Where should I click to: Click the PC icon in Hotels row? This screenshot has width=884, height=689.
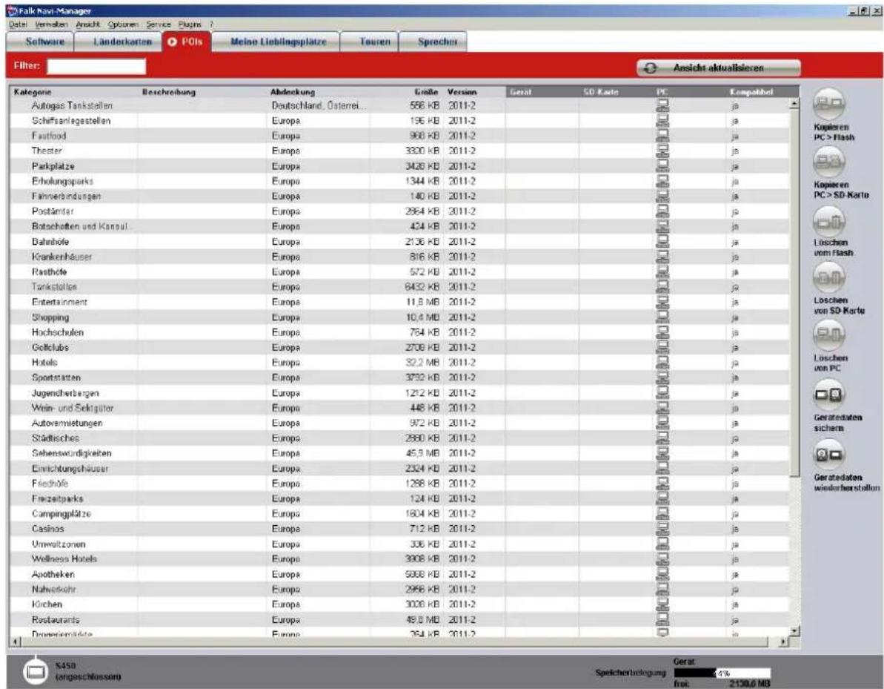tap(663, 362)
